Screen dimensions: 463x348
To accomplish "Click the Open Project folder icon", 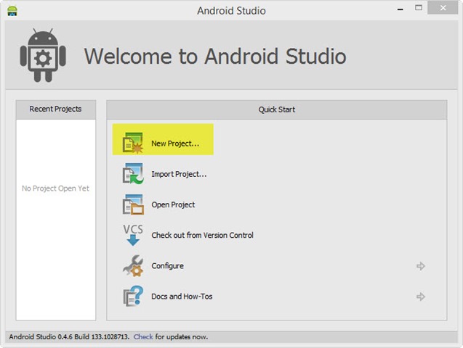I will click(133, 204).
